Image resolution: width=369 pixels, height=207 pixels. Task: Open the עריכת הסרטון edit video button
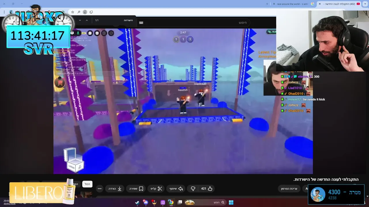point(289,189)
